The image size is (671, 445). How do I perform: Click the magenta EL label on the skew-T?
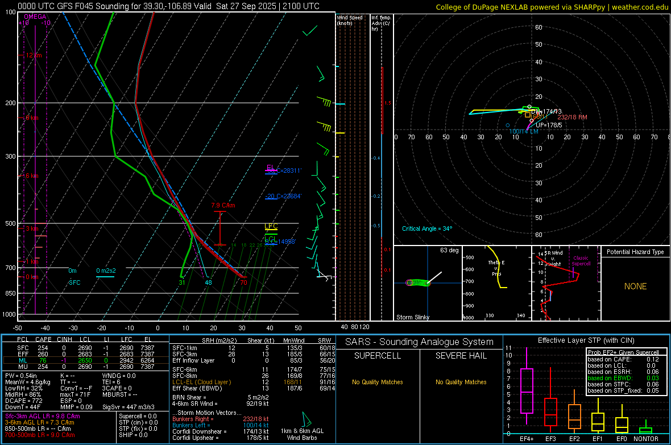point(270,167)
